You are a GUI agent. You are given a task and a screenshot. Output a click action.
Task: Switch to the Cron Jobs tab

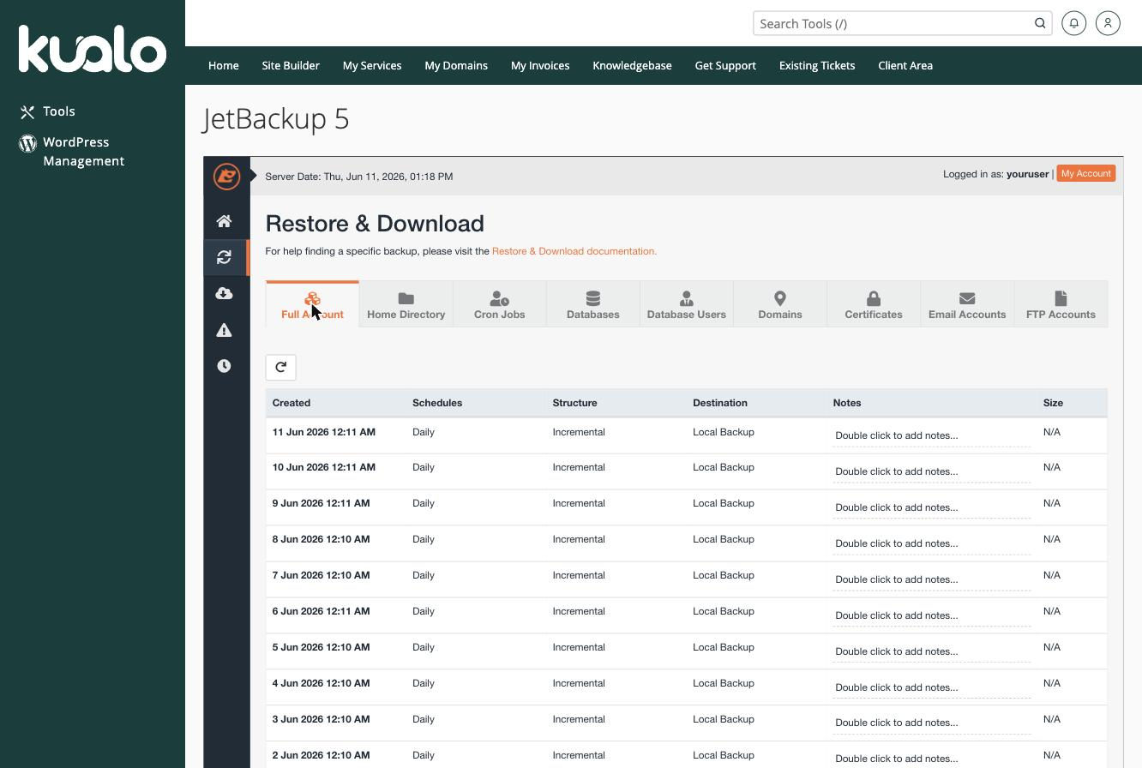499,304
